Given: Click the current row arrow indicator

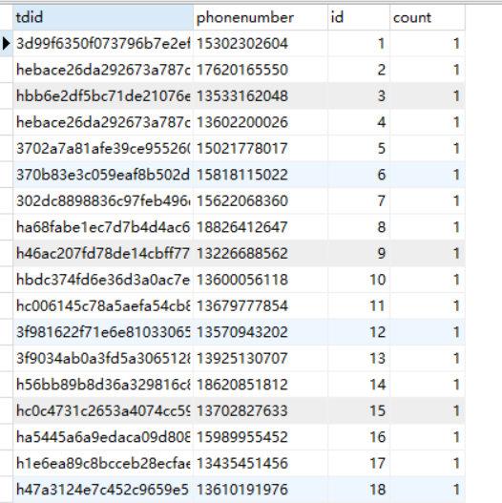Looking at the screenshot, I should point(6,43).
